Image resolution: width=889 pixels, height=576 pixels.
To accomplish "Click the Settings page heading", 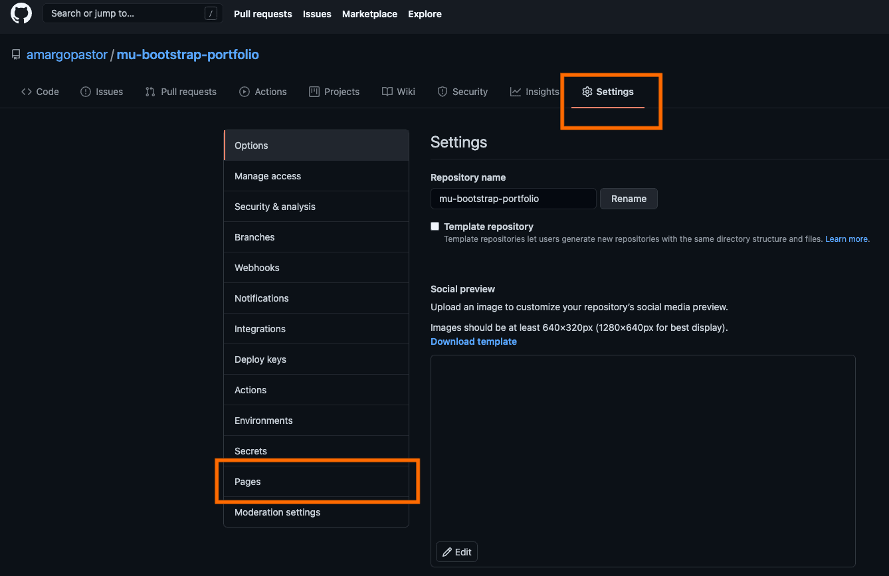I will point(459,142).
